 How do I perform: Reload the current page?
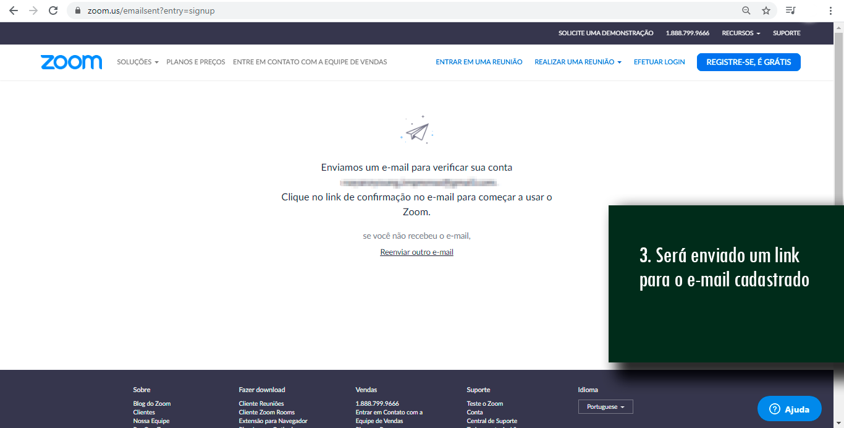tap(53, 11)
